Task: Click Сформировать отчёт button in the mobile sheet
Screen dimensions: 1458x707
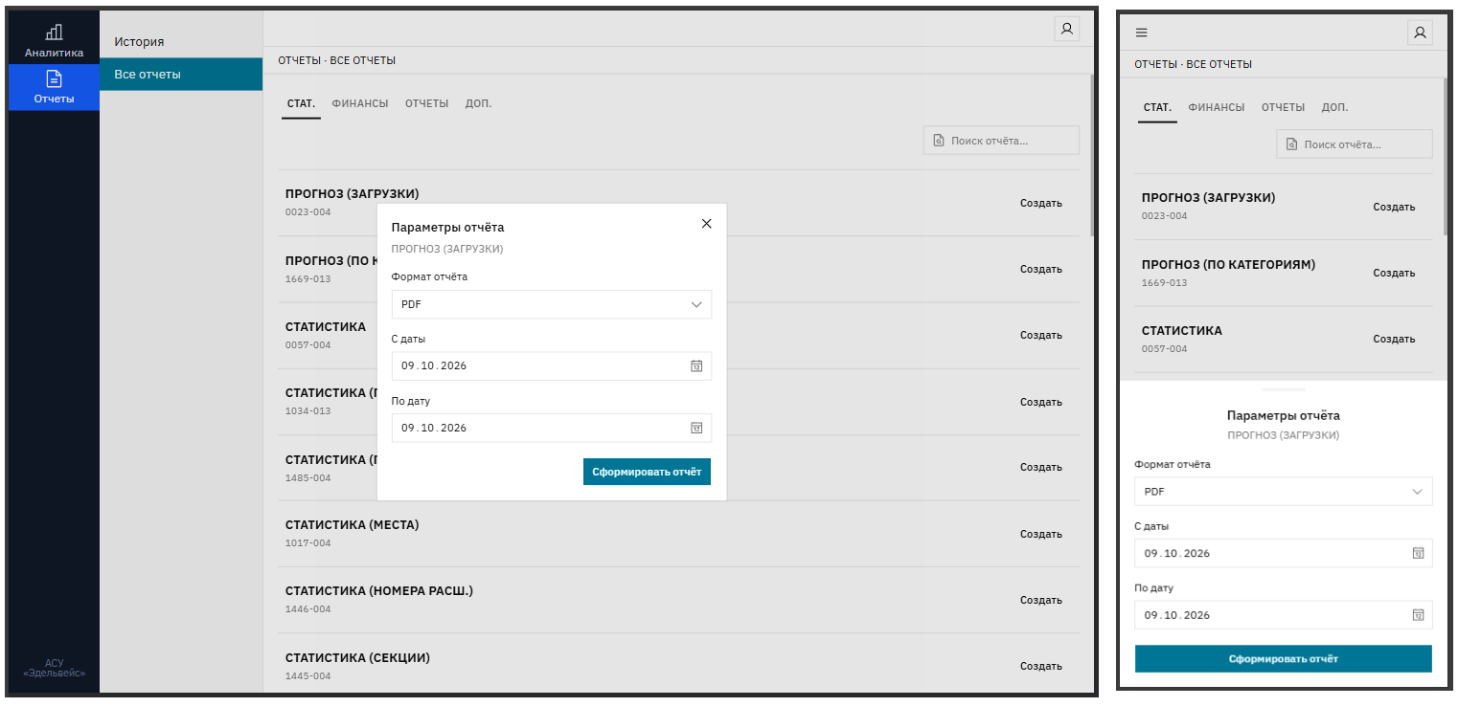Action: (1284, 659)
